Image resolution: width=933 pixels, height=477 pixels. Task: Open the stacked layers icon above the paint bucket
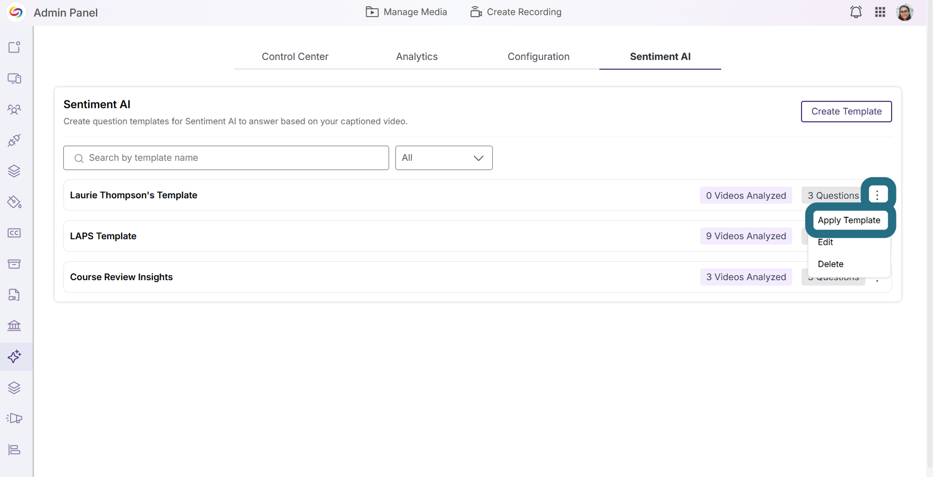(14, 171)
